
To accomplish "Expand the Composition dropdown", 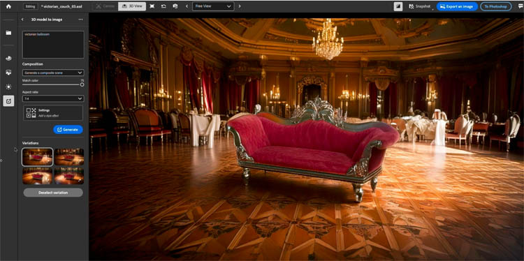I will click(53, 73).
